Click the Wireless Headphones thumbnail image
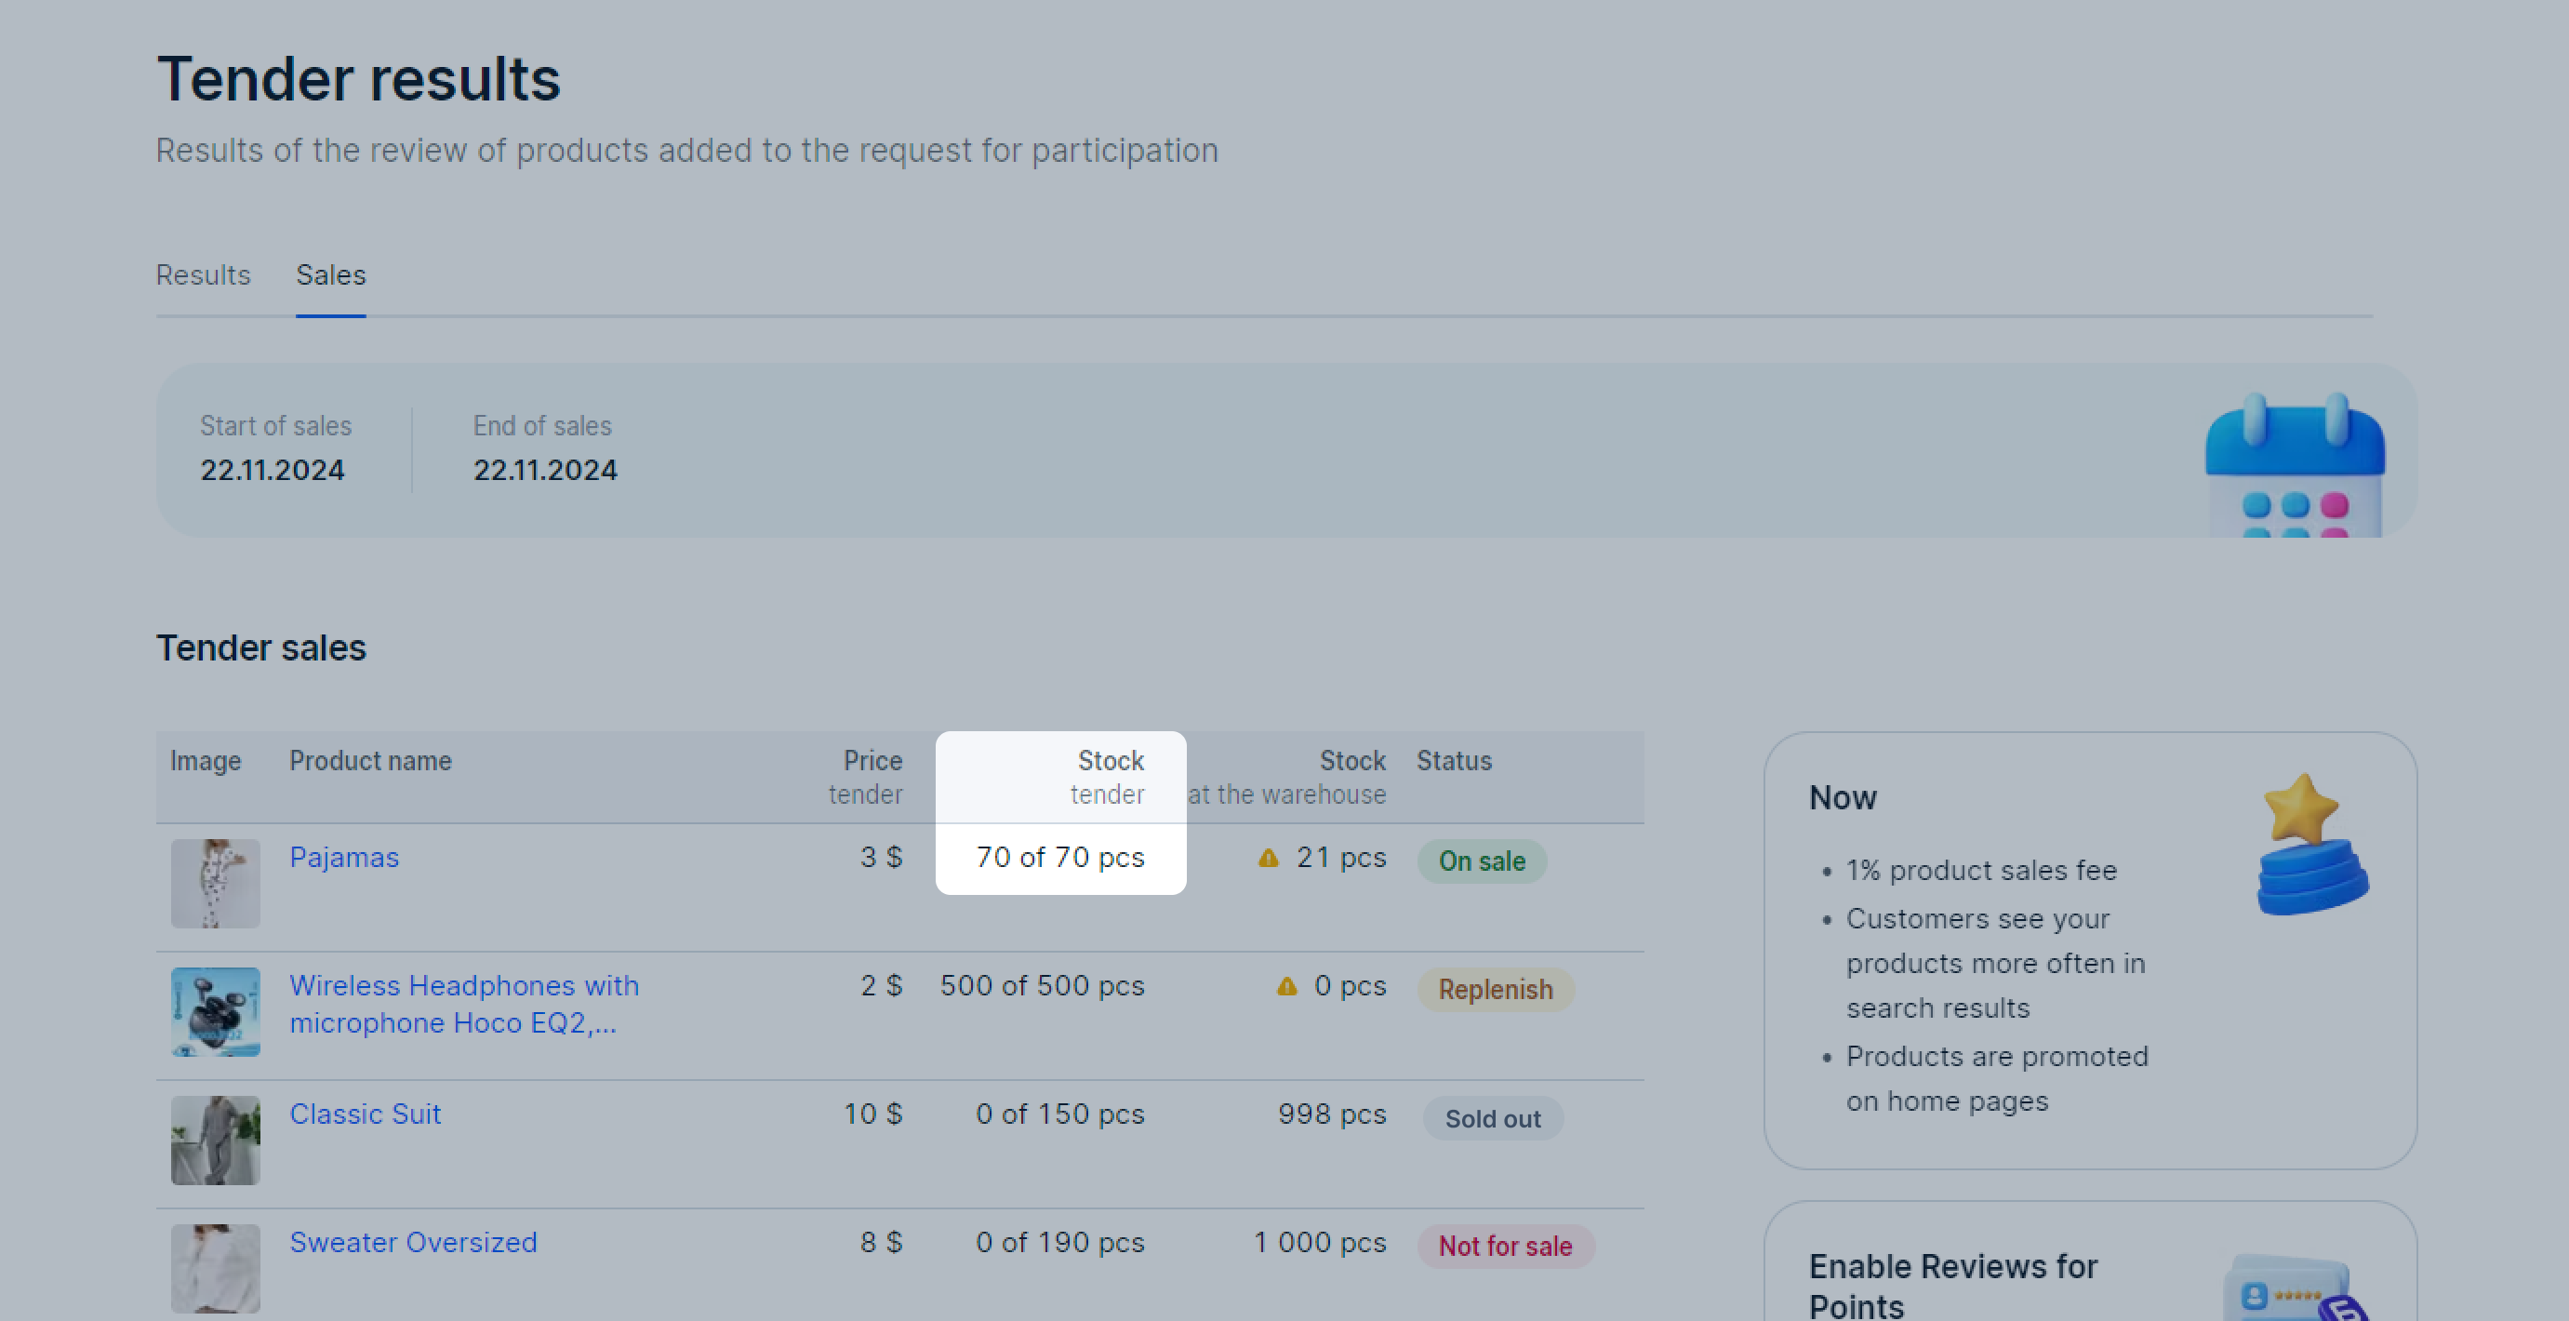 216,1012
